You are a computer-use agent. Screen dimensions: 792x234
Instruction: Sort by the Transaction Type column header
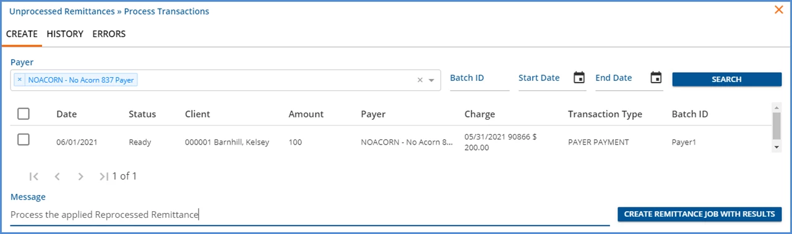[605, 114]
